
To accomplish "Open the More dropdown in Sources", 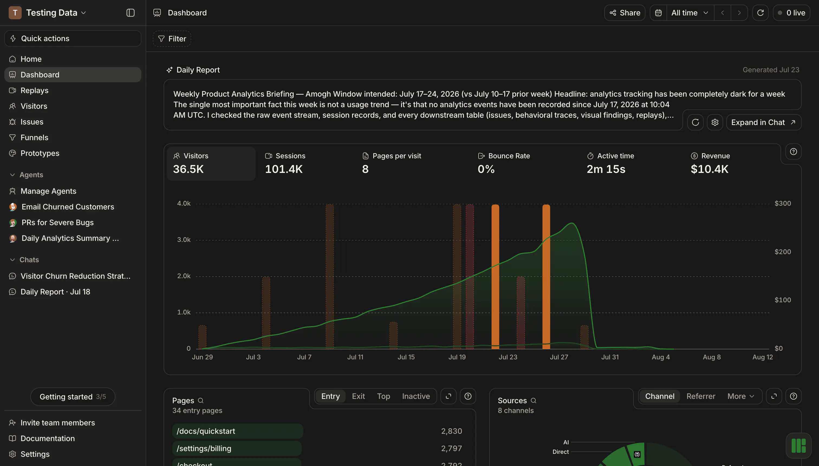I will click(740, 396).
